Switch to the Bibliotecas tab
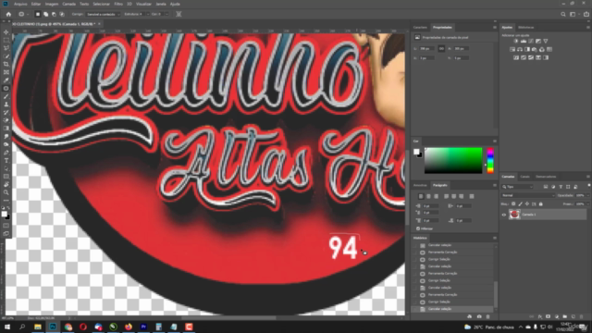The width and height of the screenshot is (592, 333). click(526, 27)
